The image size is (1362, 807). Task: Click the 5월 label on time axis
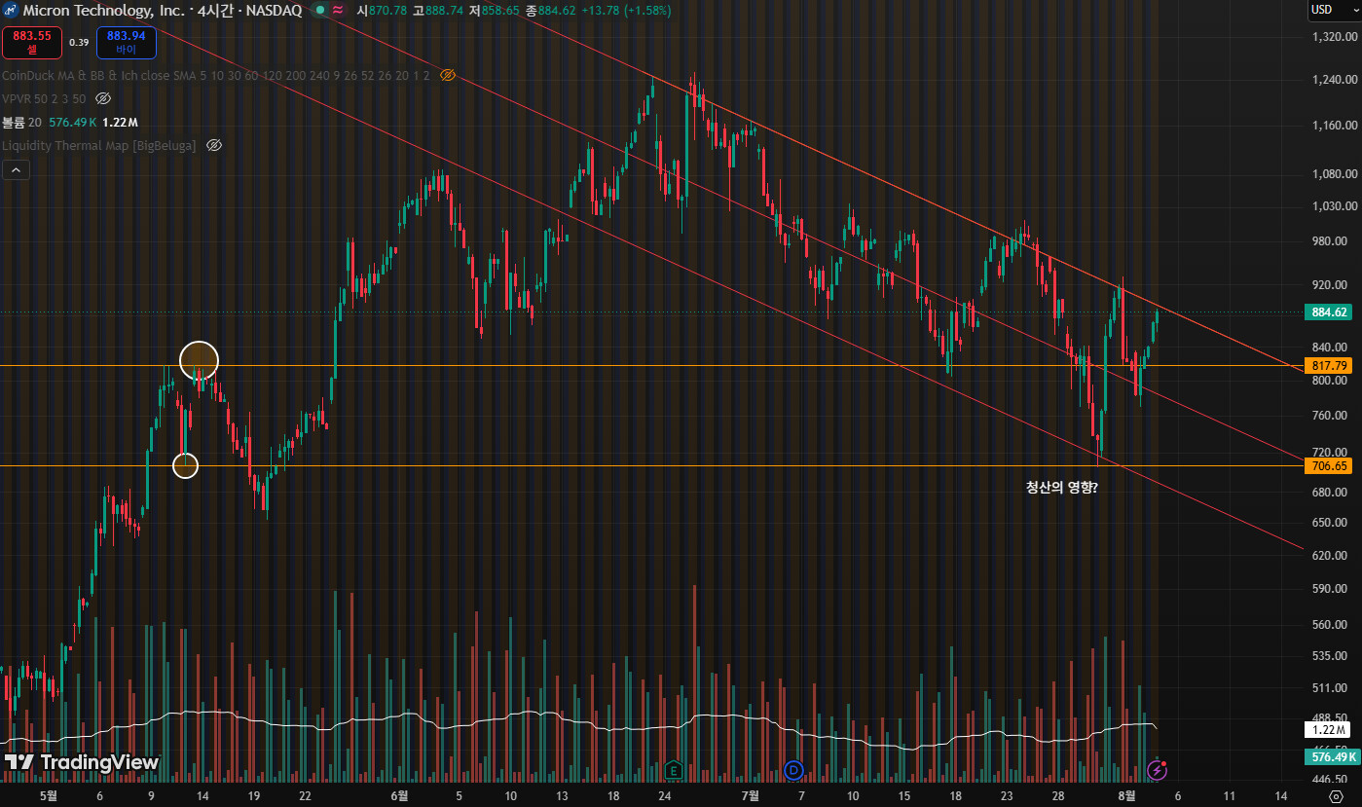pos(50,795)
